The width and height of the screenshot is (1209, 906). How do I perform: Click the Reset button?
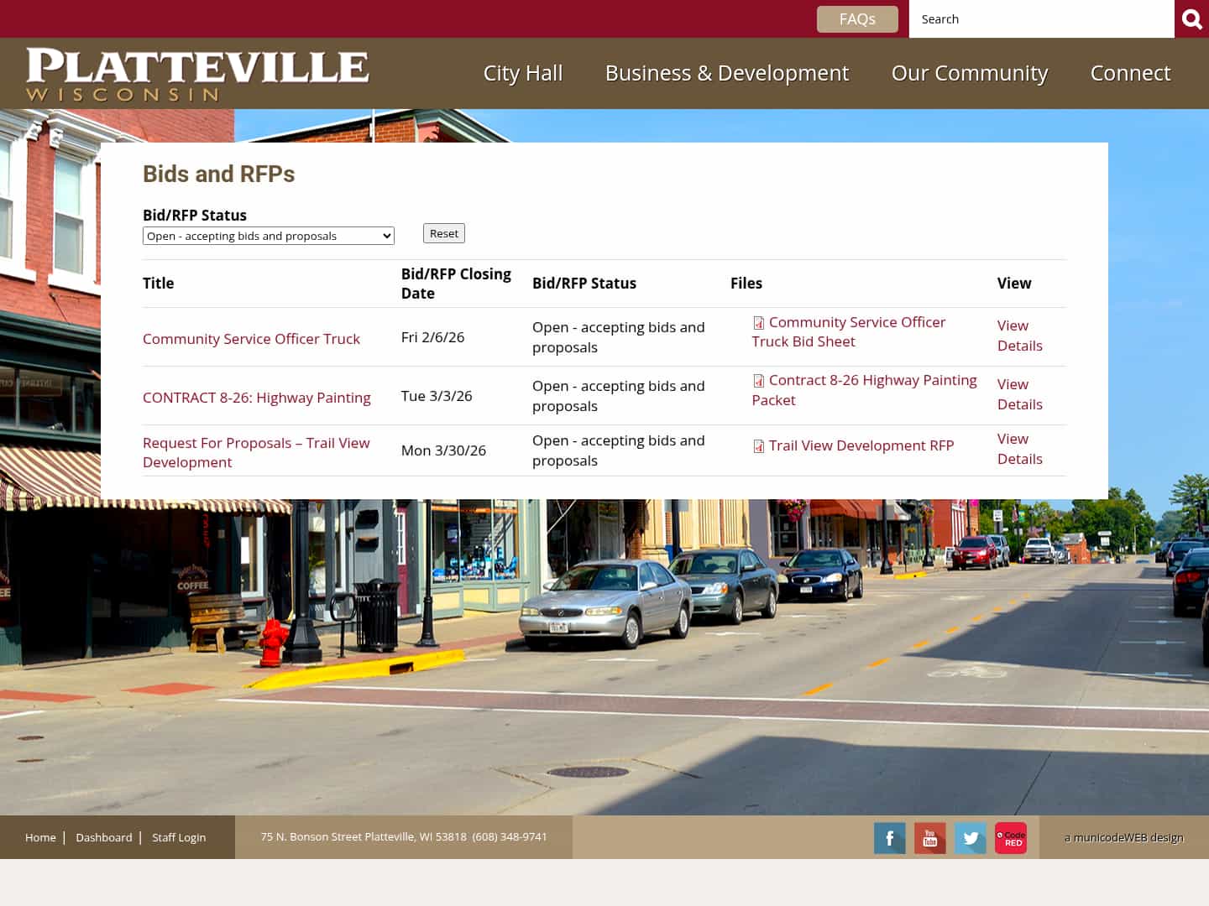coord(443,233)
